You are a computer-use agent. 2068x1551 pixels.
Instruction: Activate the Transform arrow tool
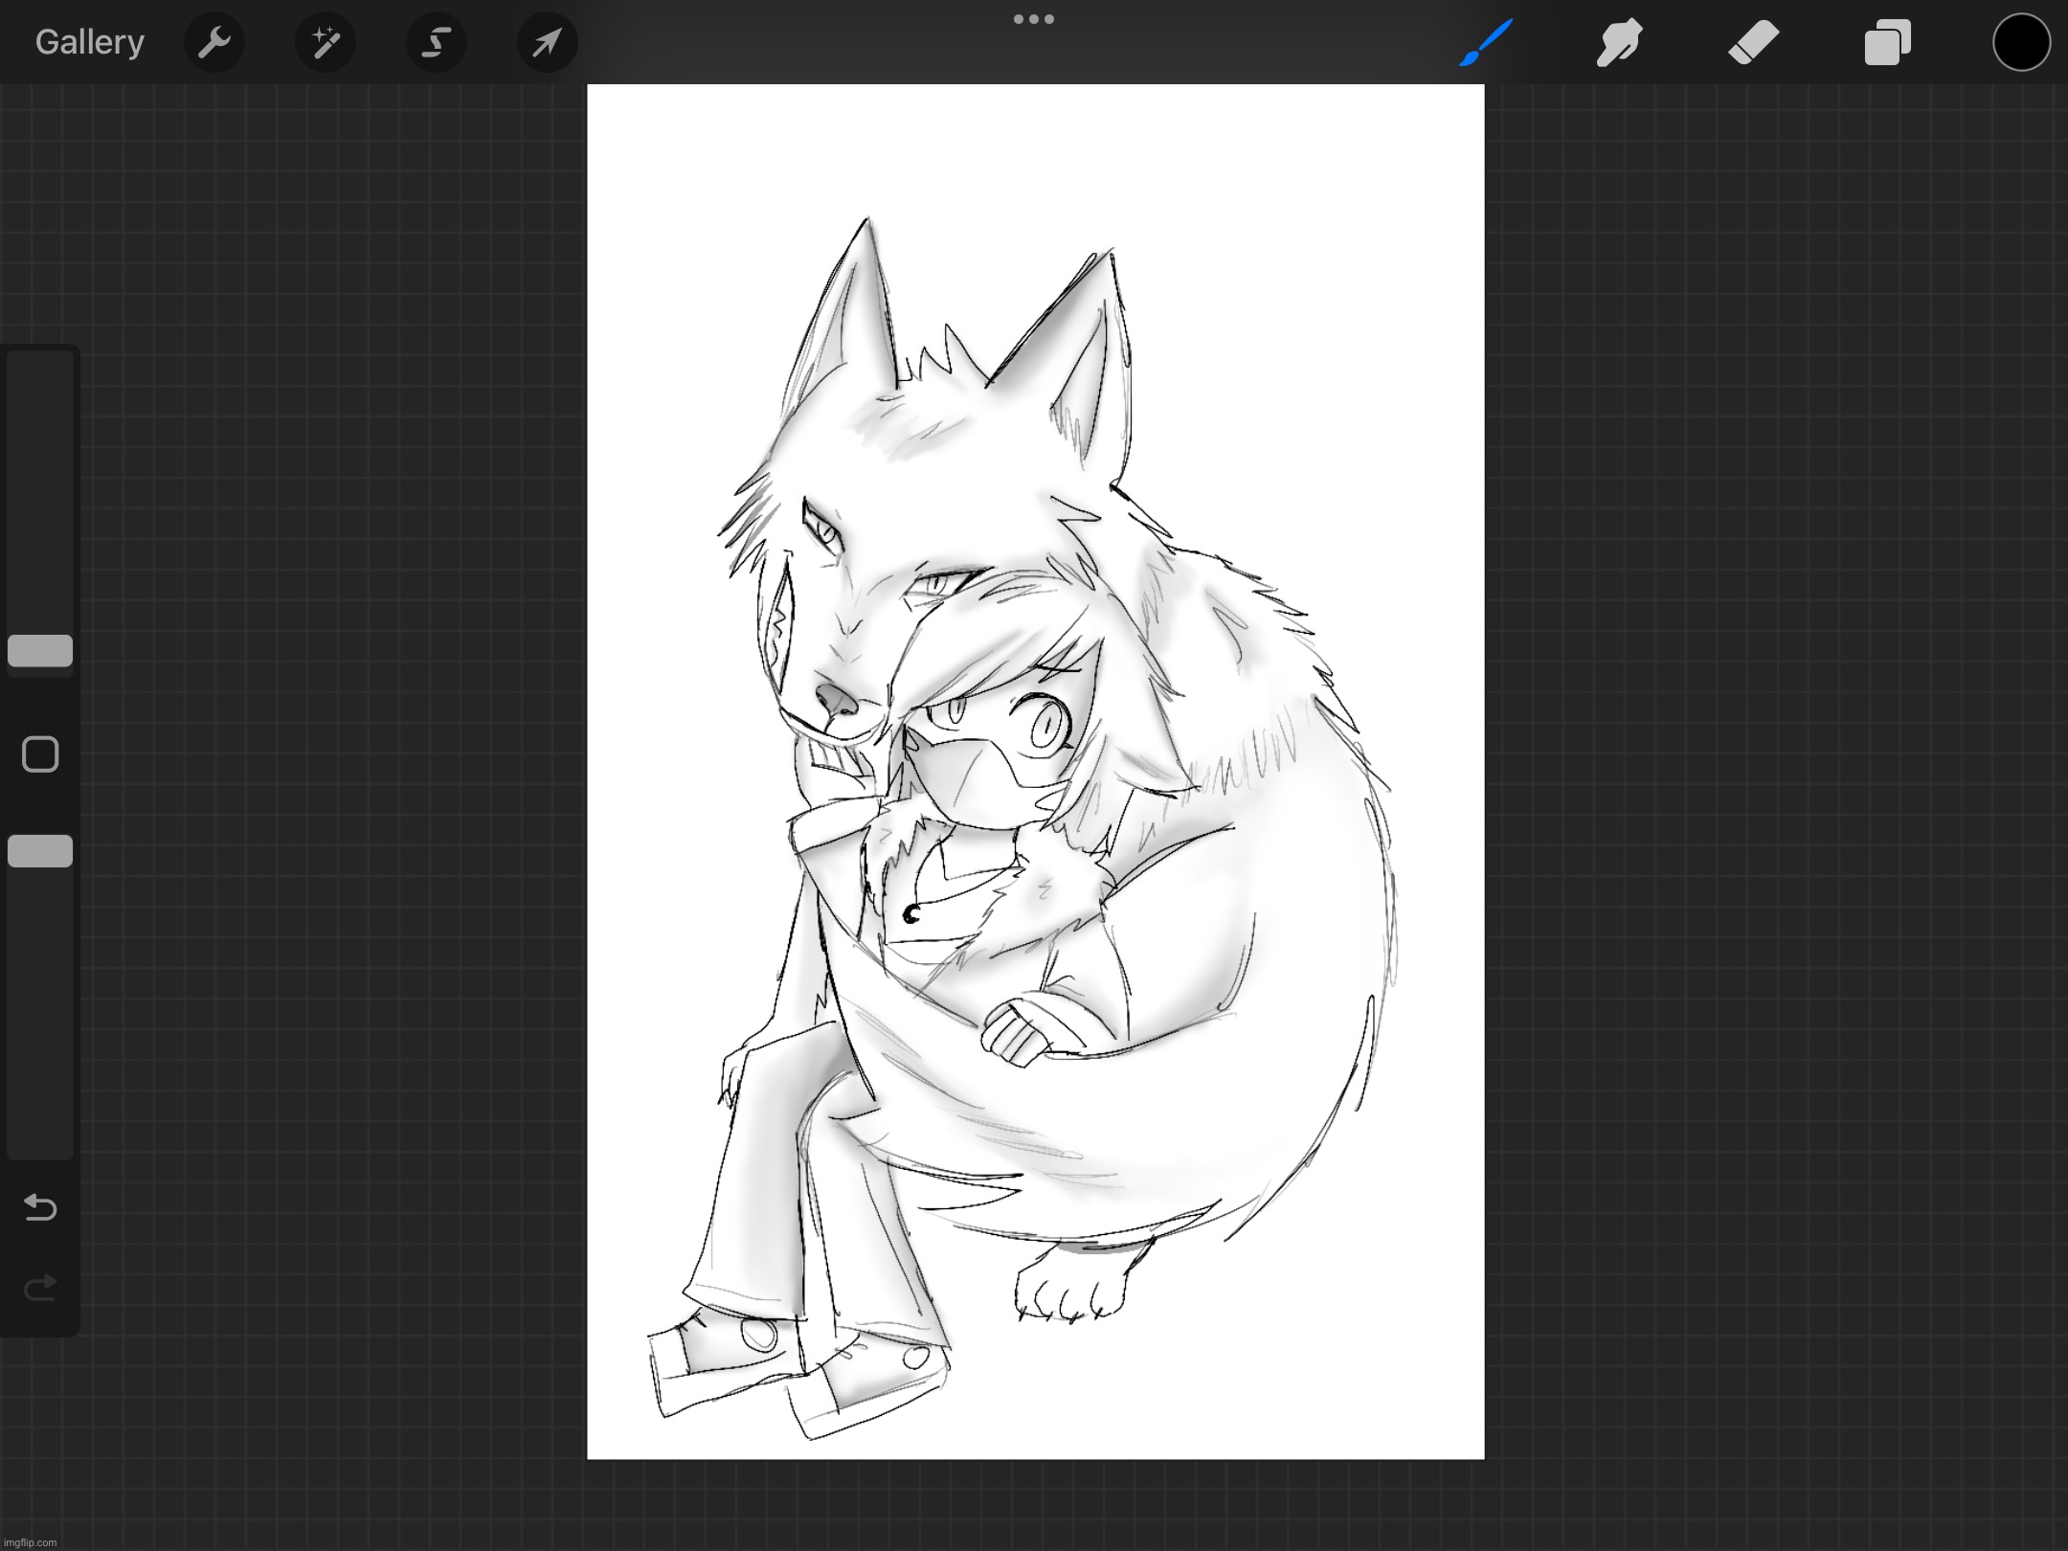point(547,42)
